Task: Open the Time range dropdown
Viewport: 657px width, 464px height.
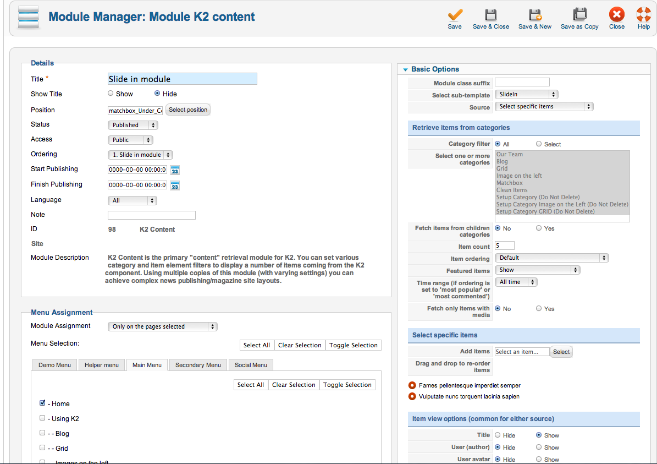Action: (516, 282)
